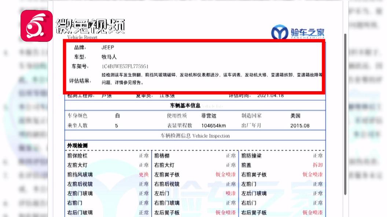Select the usage value "非营运"
Viewport: 387px width, 217px height.
pyautogui.click(x=209, y=115)
